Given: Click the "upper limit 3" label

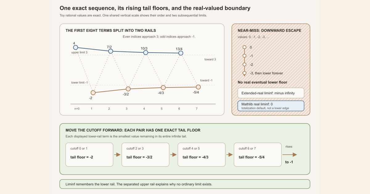Looking at the screenshot, I should click(x=79, y=52).
